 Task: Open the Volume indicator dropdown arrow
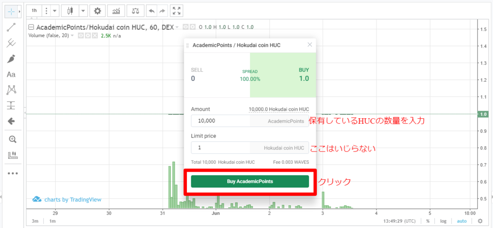coord(72,36)
